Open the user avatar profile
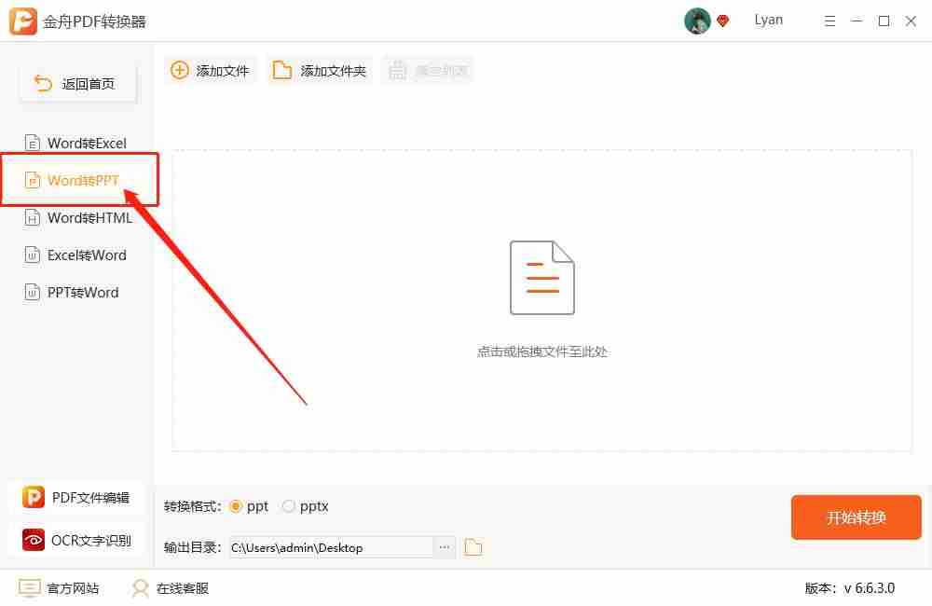 tap(697, 21)
